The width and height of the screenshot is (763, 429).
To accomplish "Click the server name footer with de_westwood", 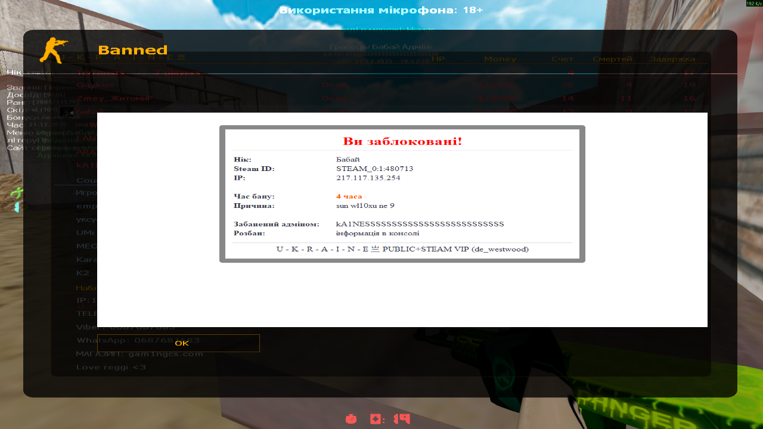I will pos(402,249).
